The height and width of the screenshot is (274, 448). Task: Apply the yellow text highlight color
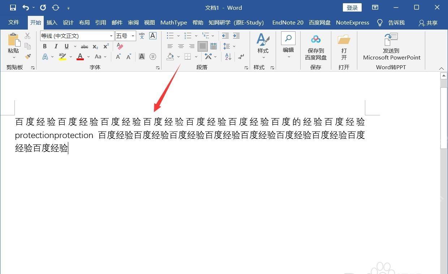click(63, 57)
